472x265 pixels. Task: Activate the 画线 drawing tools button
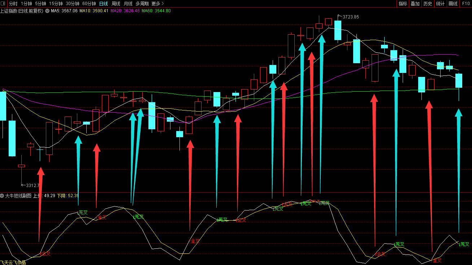point(453,4)
